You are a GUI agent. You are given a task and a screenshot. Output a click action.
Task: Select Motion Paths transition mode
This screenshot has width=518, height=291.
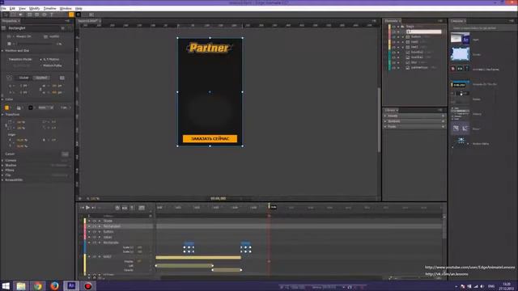click(51, 65)
